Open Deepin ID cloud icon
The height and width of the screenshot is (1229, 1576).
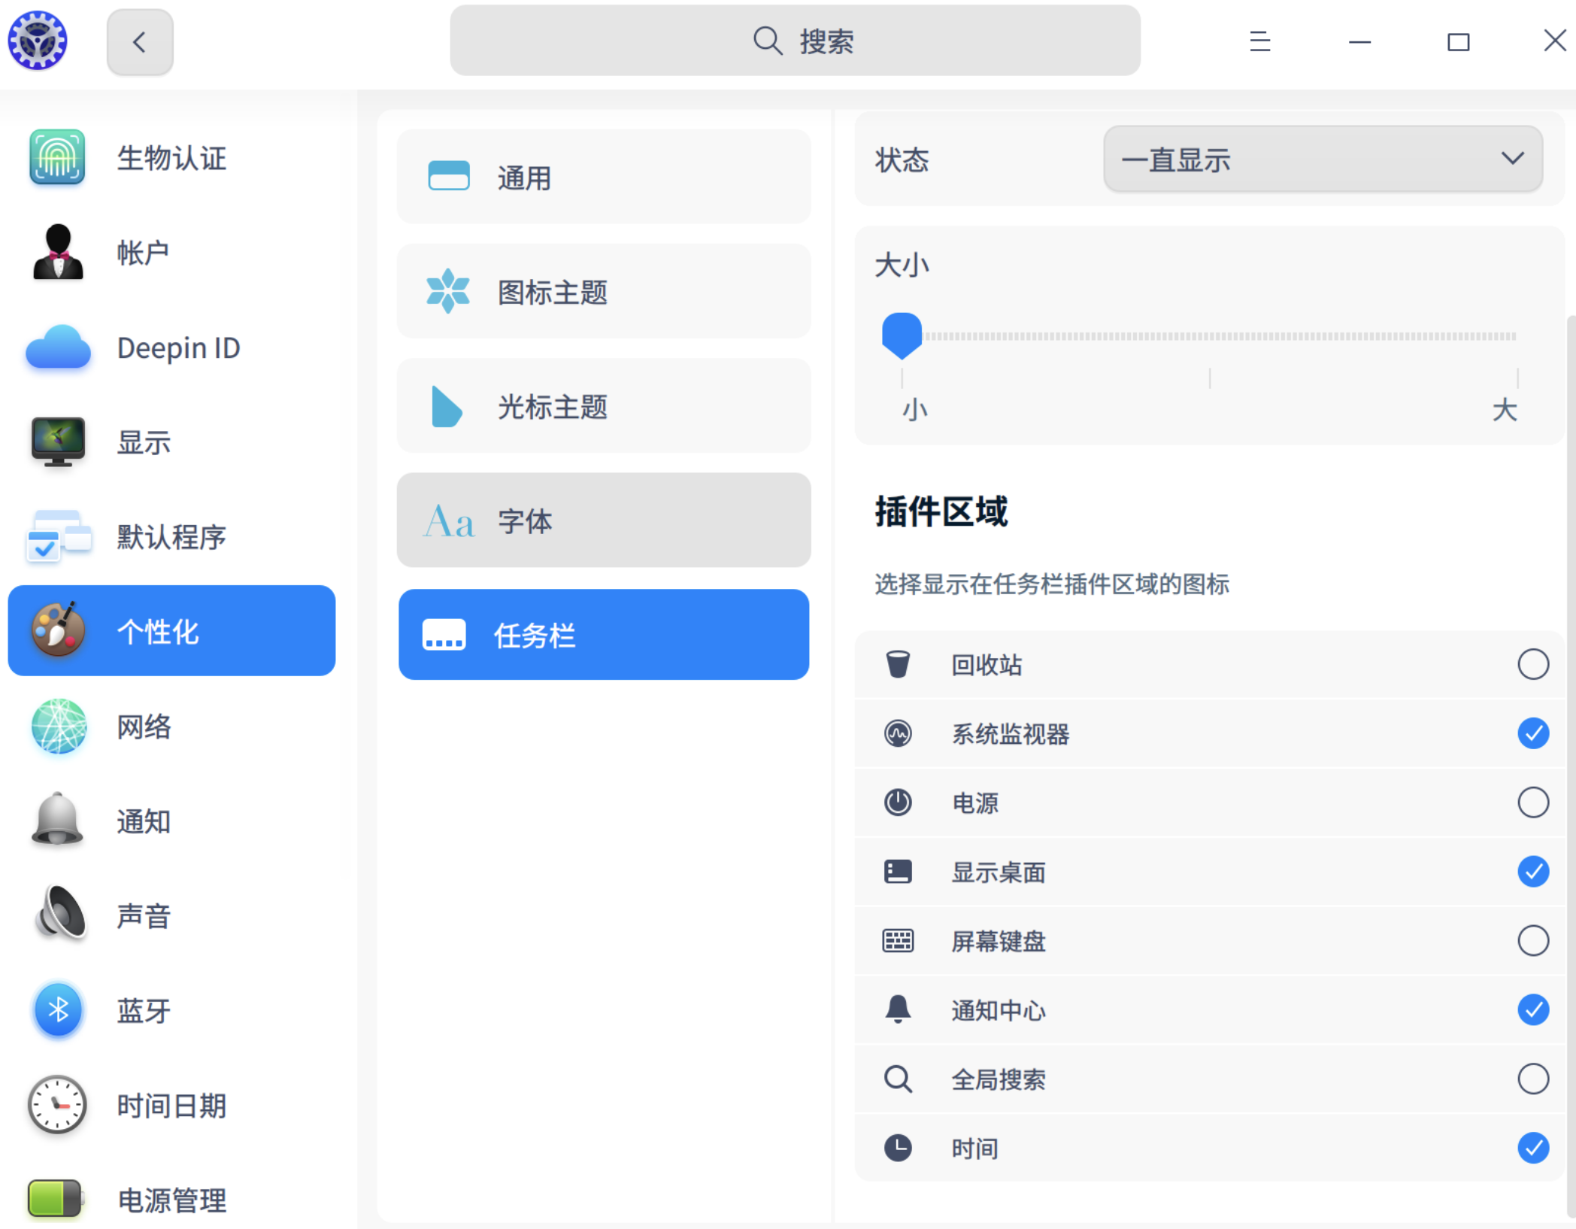(x=57, y=347)
